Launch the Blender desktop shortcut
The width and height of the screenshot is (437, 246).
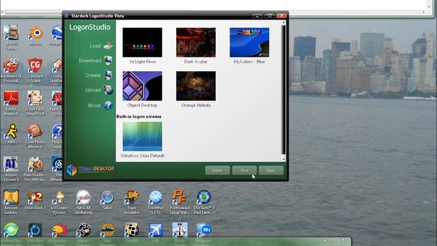(x=36, y=36)
